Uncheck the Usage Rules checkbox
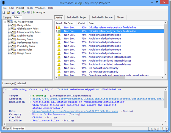Viewport: 171px width, 133px height. tap(12, 53)
